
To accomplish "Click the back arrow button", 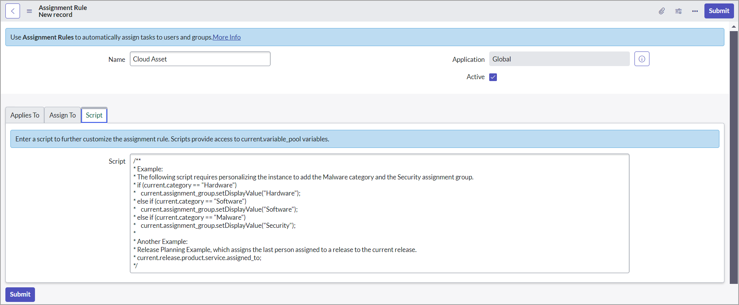I will click(13, 11).
